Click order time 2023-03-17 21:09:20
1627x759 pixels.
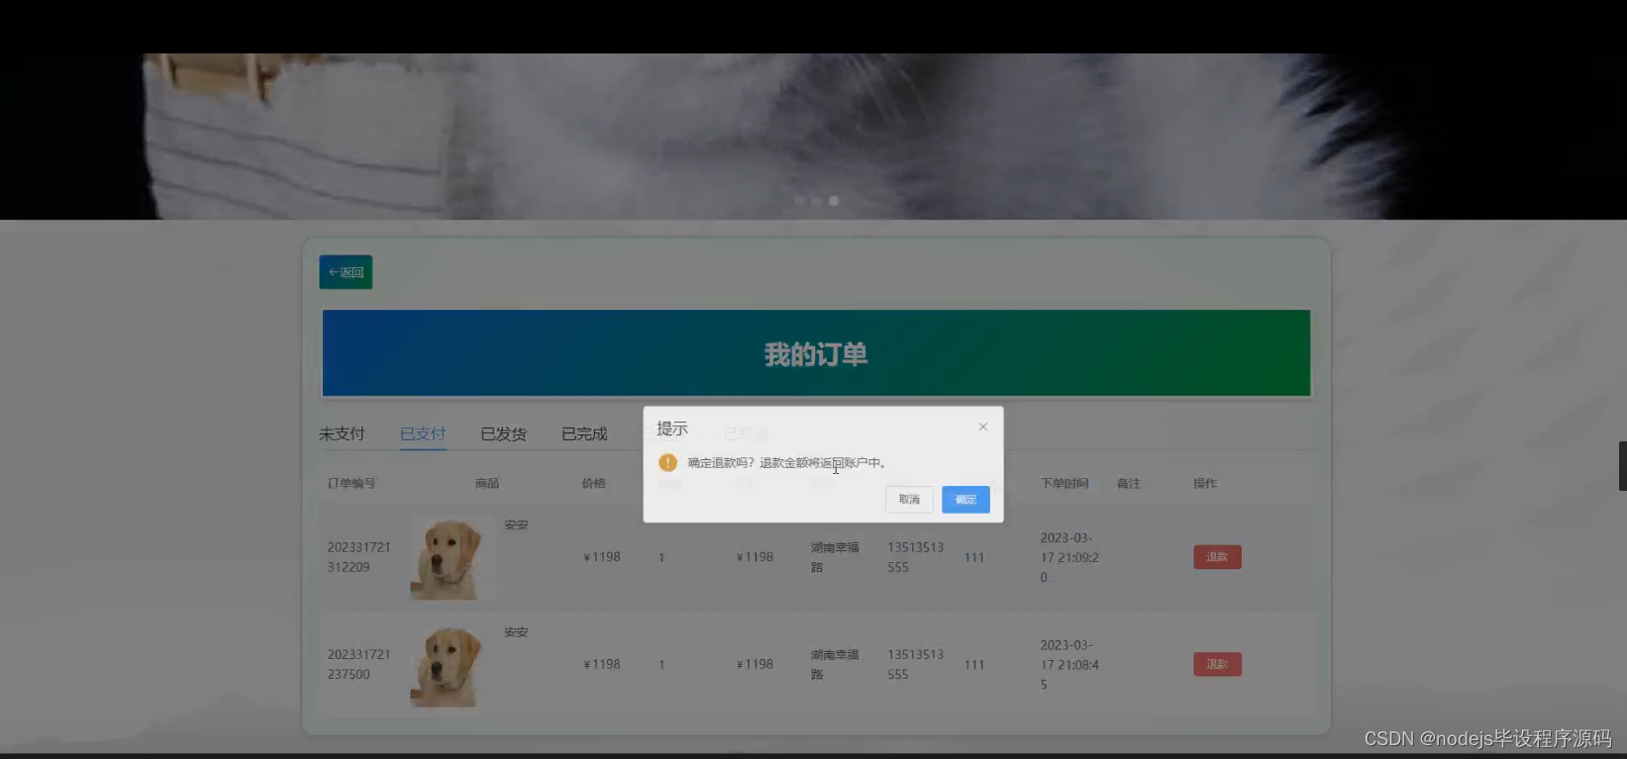tap(1069, 557)
